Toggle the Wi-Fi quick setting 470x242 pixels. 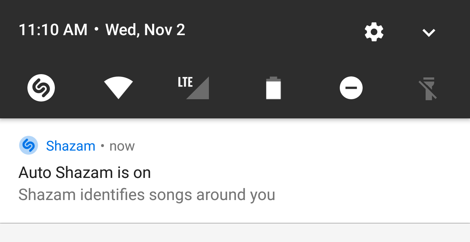pyautogui.click(x=118, y=87)
